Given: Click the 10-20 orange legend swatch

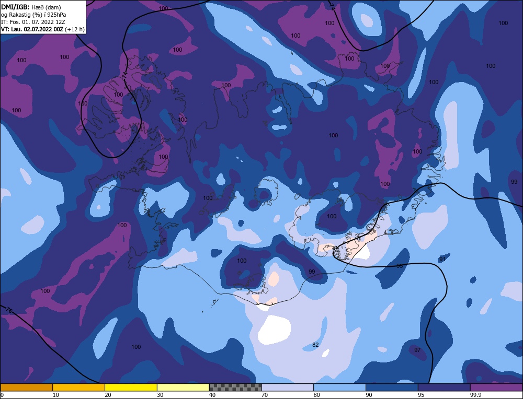Looking at the screenshot, I should [79, 388].
